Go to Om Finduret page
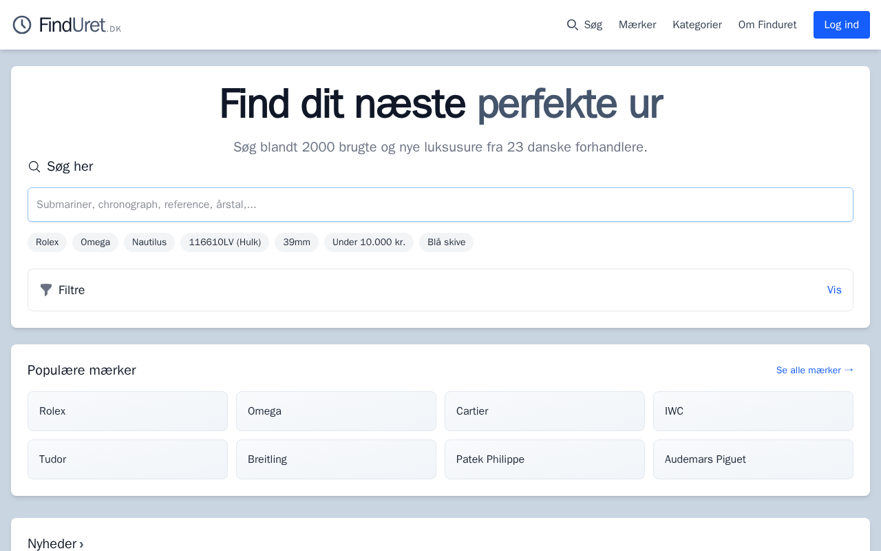The width and height of the screenshot is (881, 551). click(767, 25)
